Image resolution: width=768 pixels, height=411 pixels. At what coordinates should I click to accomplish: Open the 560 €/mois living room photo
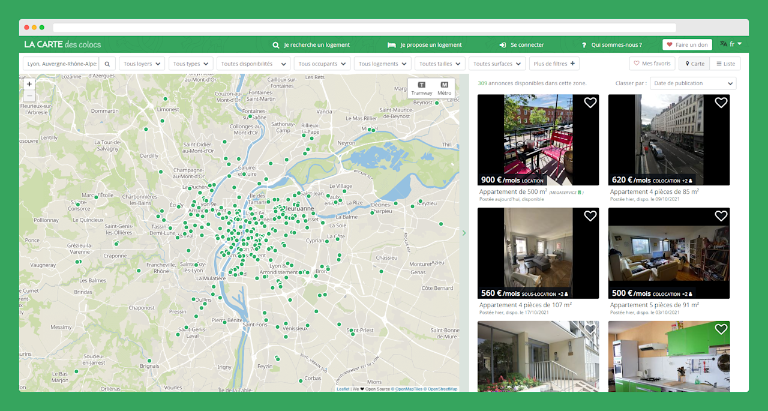point(538,253)
